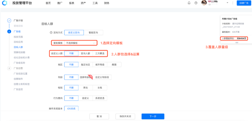Image resolution: width=252 pixels, height=121 pixels.
Task: Jump to 预算和排期 section
Action: point(19,52)
